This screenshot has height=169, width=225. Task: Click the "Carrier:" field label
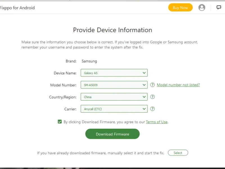[70, 109]
